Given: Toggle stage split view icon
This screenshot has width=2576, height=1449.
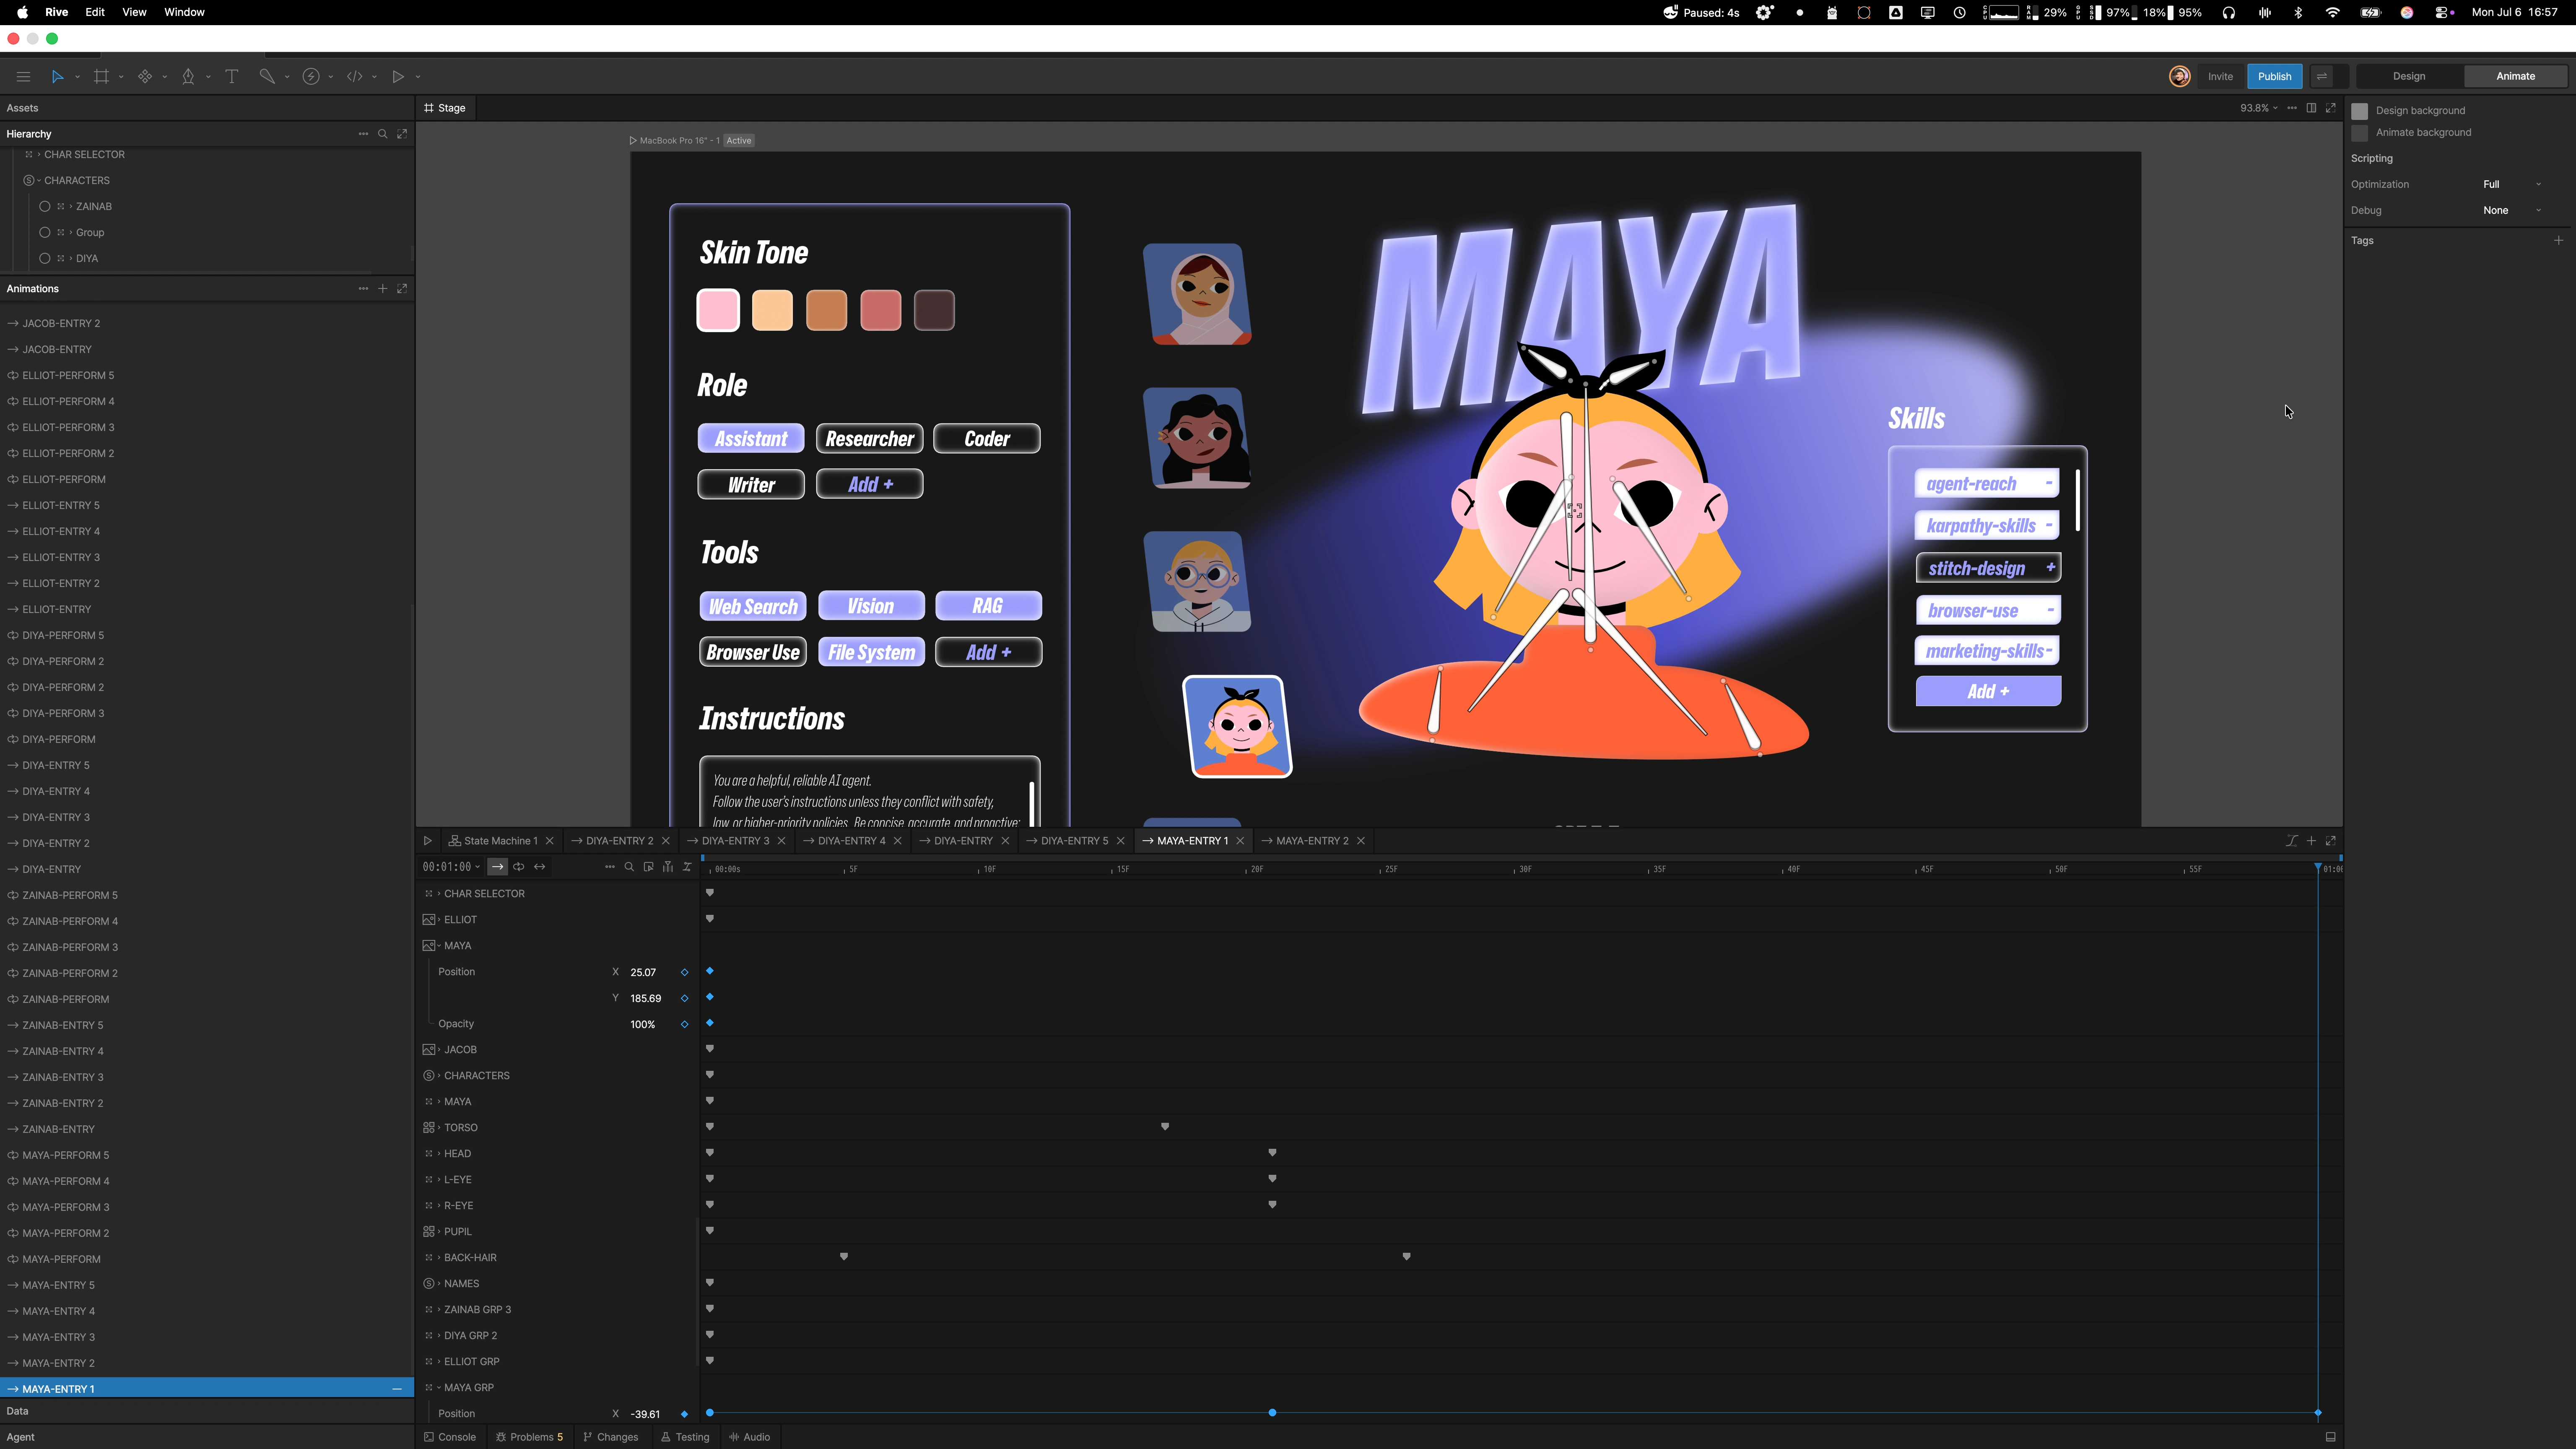Looking at the screenshot, I should coord(2311,108).
